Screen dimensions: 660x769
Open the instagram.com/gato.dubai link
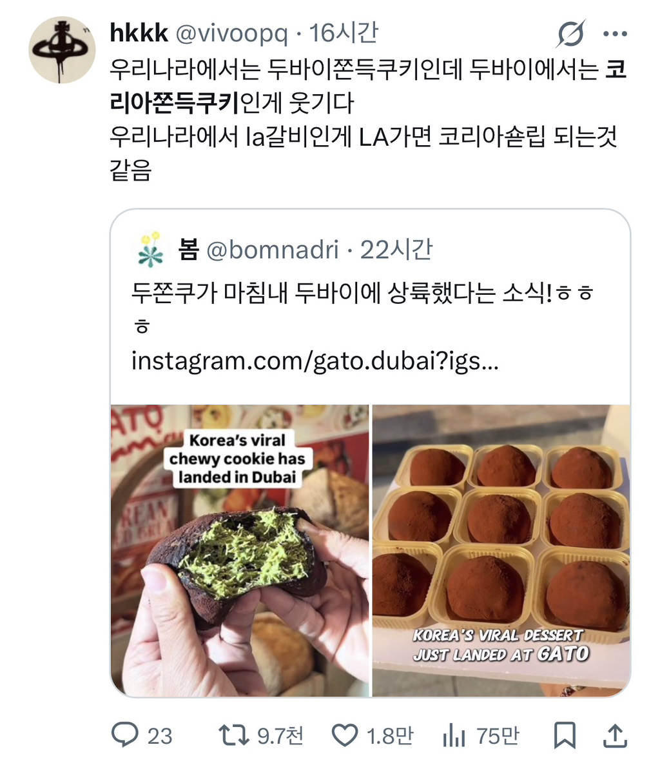[315, 361]
